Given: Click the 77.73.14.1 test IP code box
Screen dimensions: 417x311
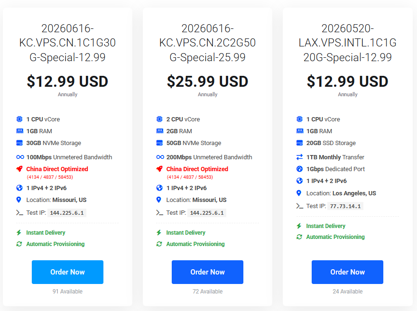Looking at the screenshot, I should (x=345, y=206).
